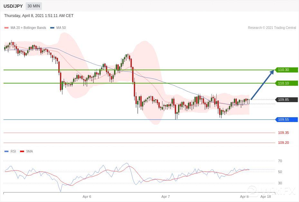Click the Apr 7 date axis label
Screen dimensions: 299x202
click(165, 197)
